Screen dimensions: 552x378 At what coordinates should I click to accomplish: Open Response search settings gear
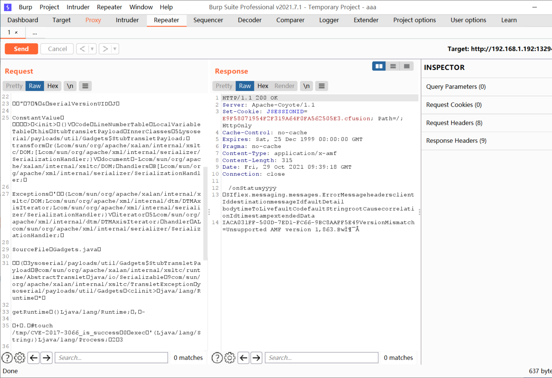(x=230, y=358)
